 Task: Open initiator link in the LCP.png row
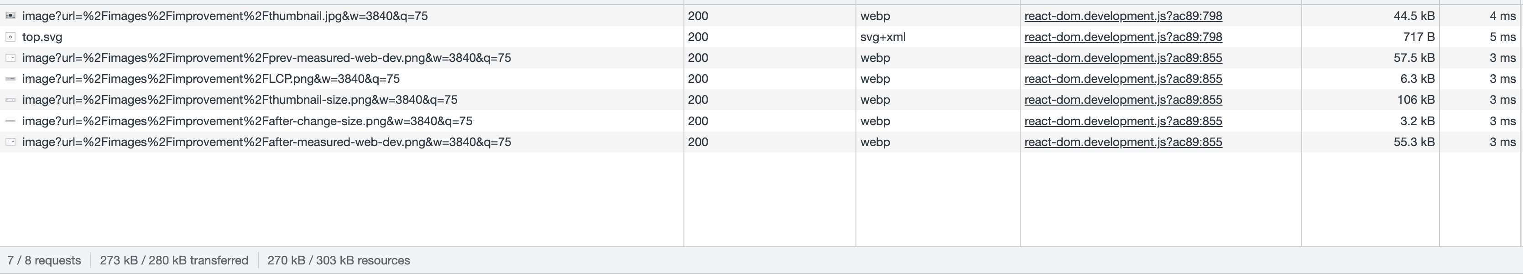[x=1123, y=78]
